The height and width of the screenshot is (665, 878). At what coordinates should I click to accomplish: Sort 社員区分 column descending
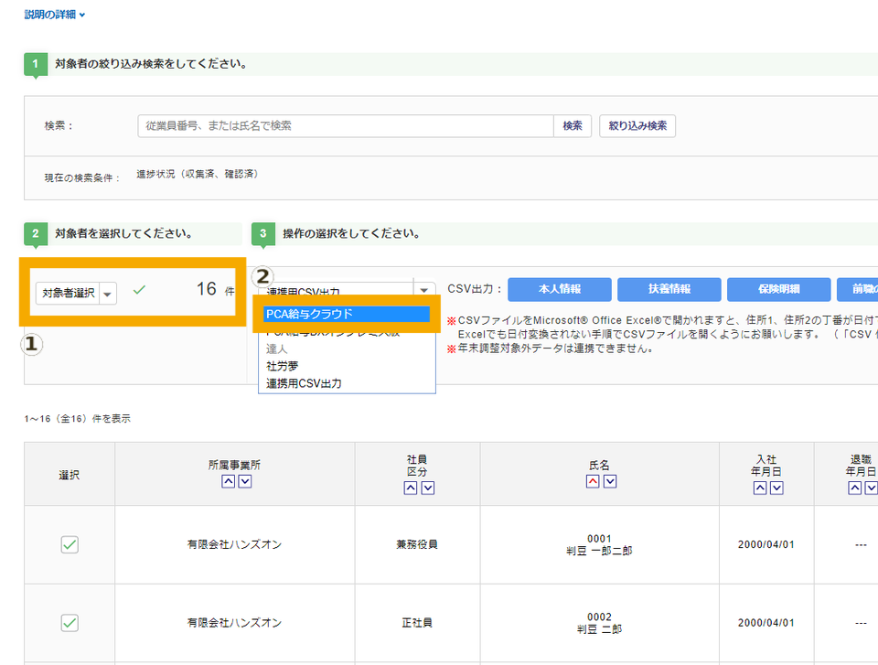428,488
